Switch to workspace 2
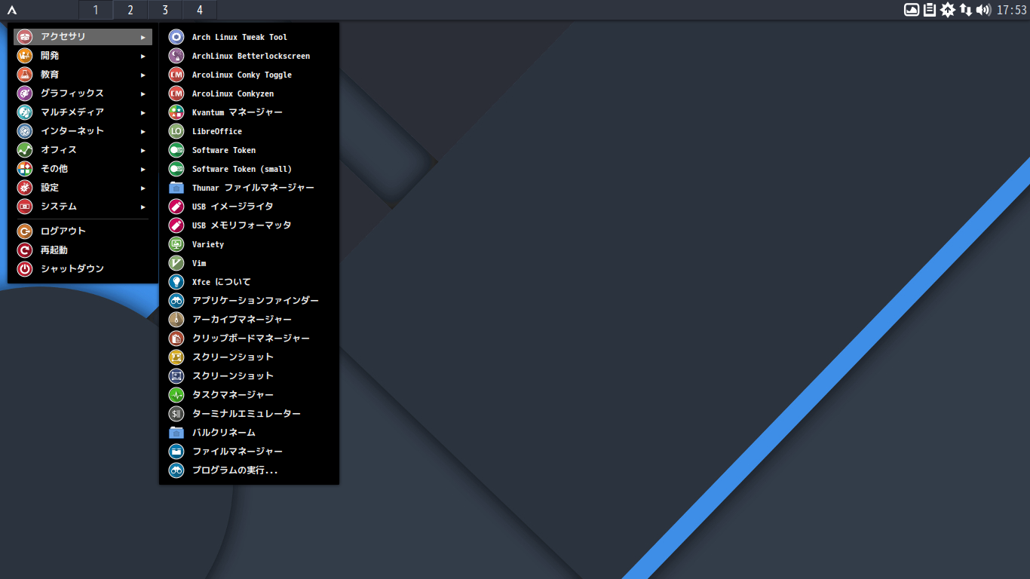Image resolution: width=1030 pixels, height=579 pixels. [x=130, y=10]
